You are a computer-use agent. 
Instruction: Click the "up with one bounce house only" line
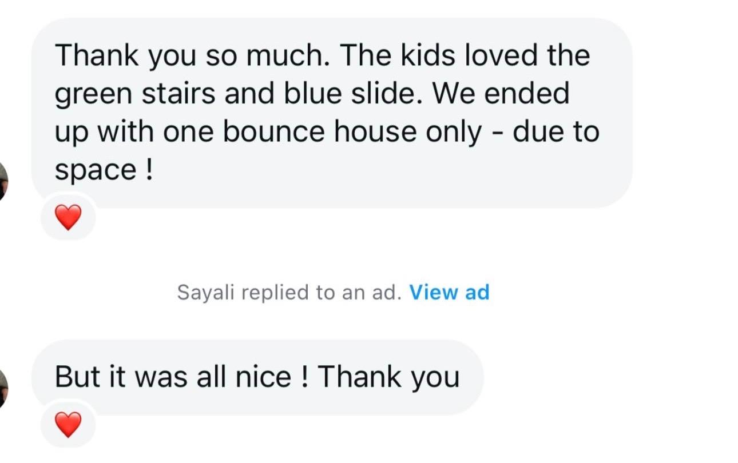tap(268, 132)
